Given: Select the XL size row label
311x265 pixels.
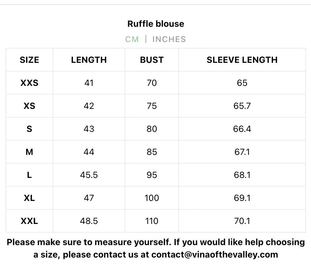Looking at the screenshot, I should 29,198.
